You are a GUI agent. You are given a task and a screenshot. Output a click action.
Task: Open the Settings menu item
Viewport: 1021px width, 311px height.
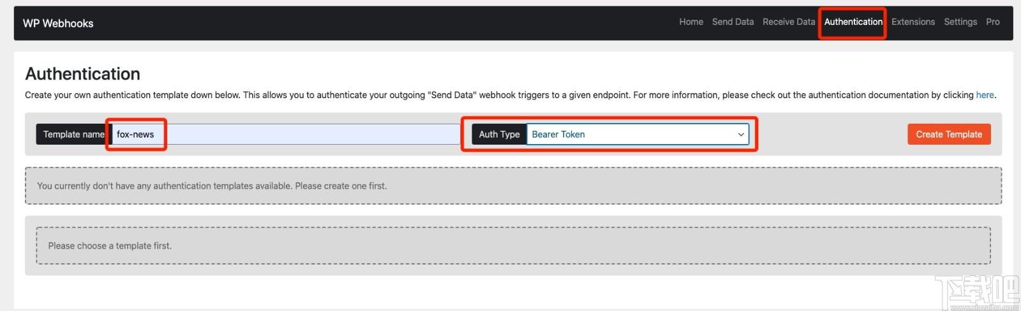coord(960,22)
